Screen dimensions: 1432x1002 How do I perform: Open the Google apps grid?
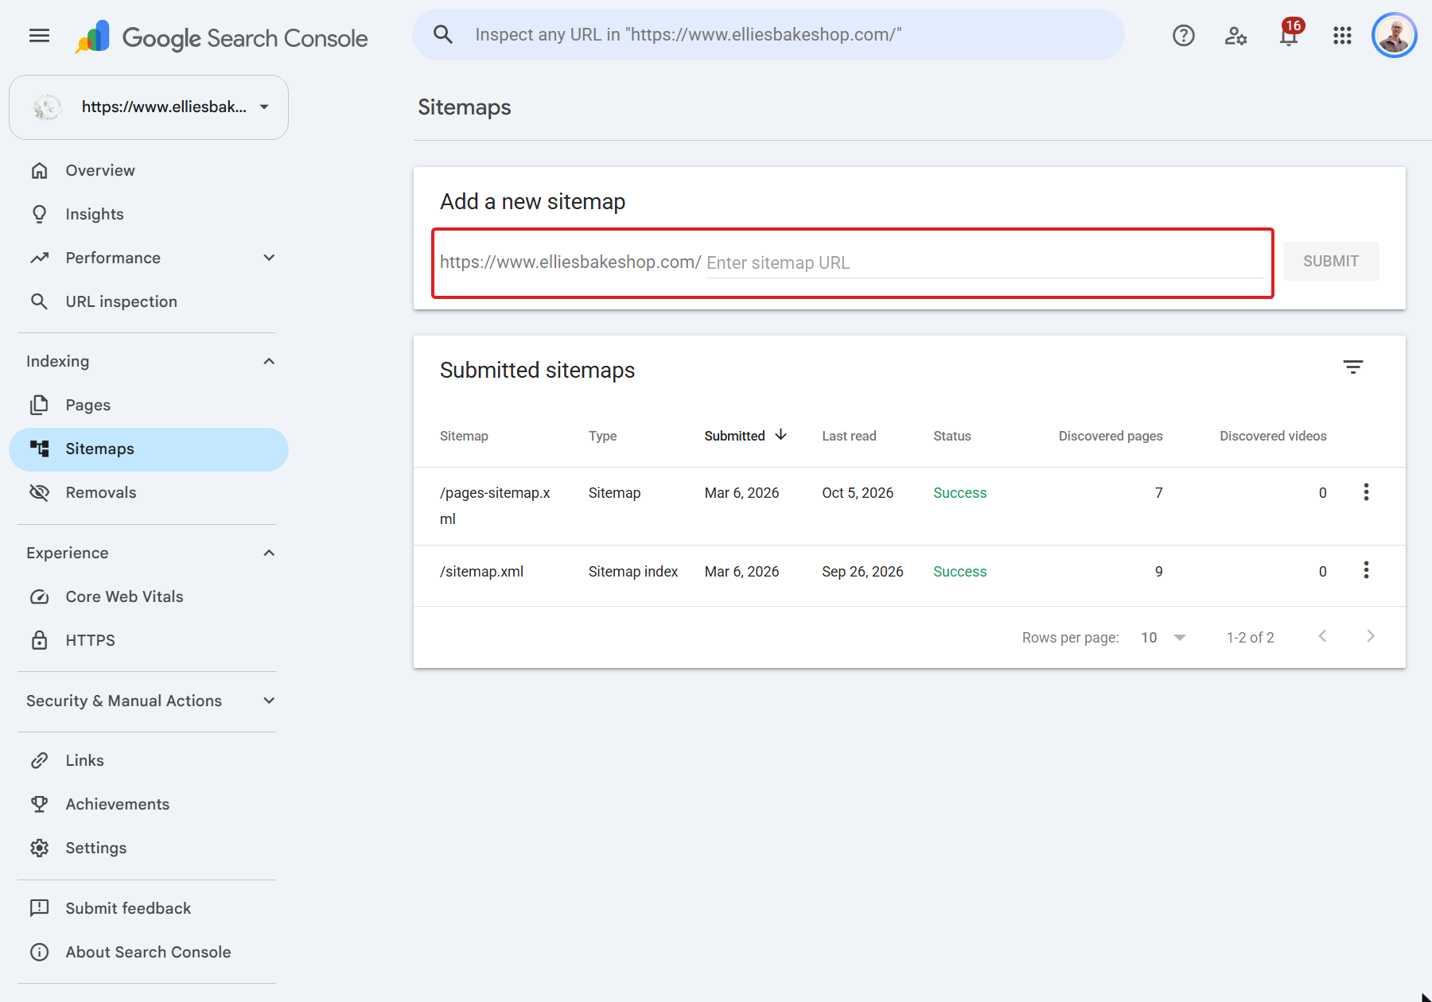(x=1342, y=36)
